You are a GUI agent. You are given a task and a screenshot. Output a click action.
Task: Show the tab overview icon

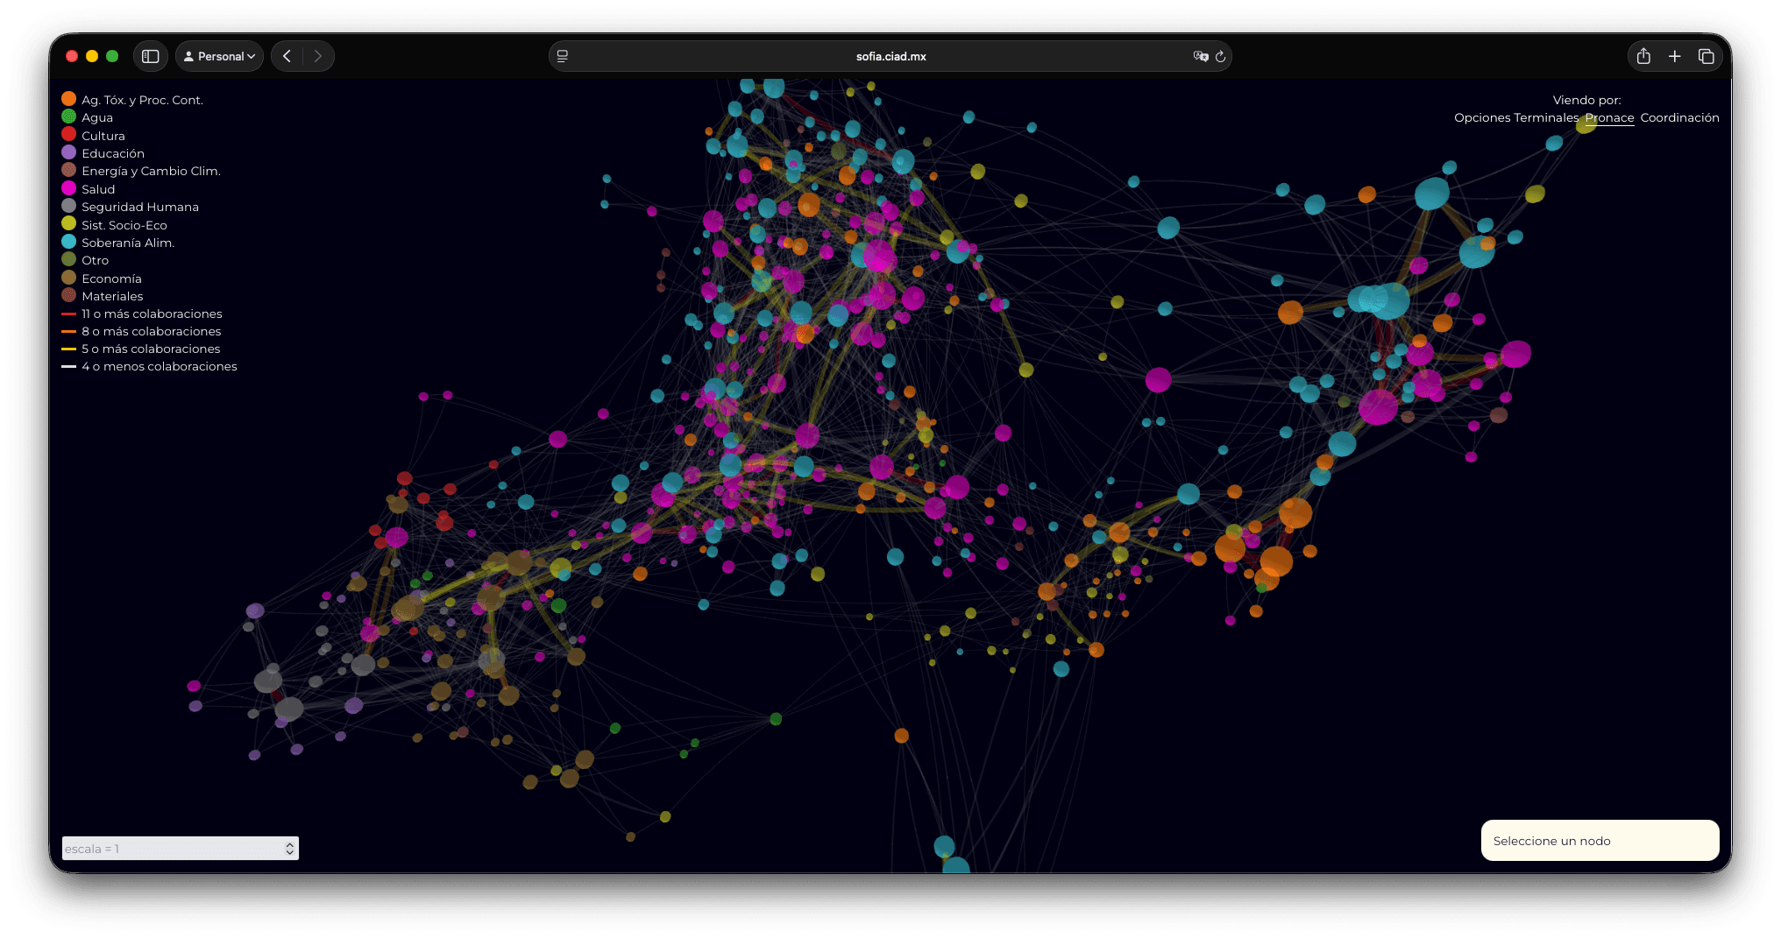(1706, 56)
